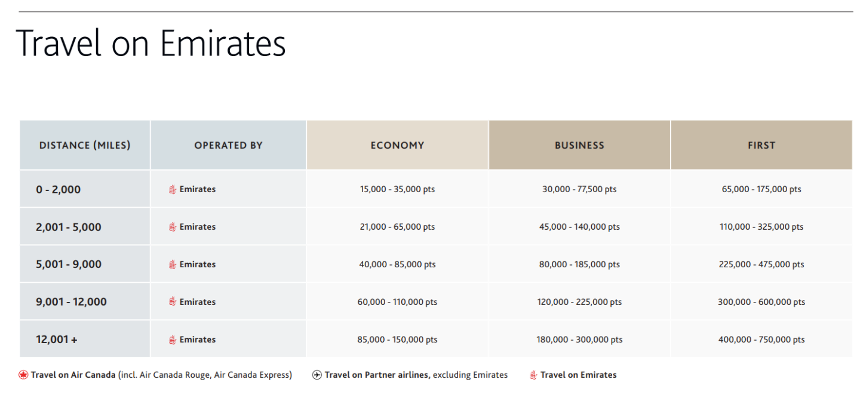Click the Emirates legend icon below the table
The image size is (860, 398).
533,375
